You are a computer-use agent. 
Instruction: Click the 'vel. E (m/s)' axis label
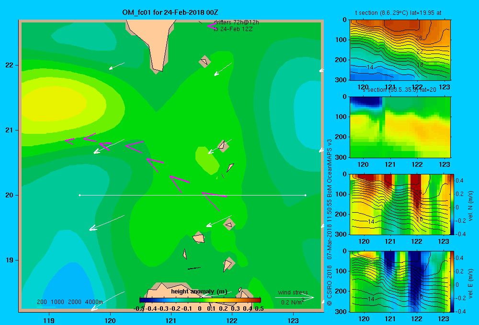471,283
